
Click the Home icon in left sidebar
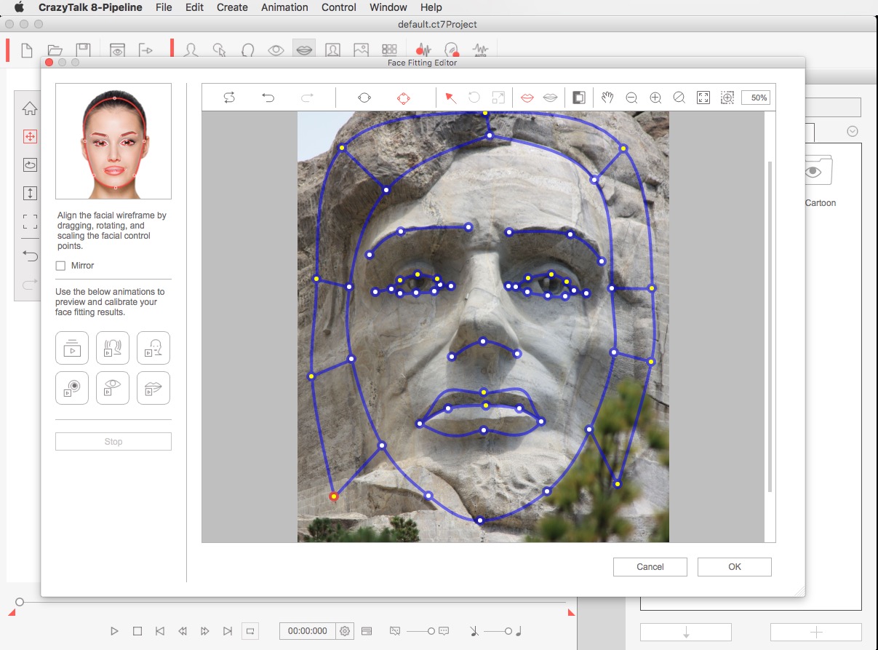click(30, 108)
